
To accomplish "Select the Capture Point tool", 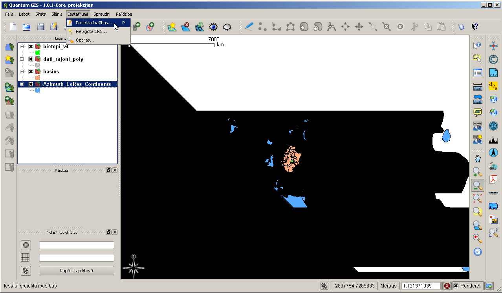I will click(x=263, y=27).
